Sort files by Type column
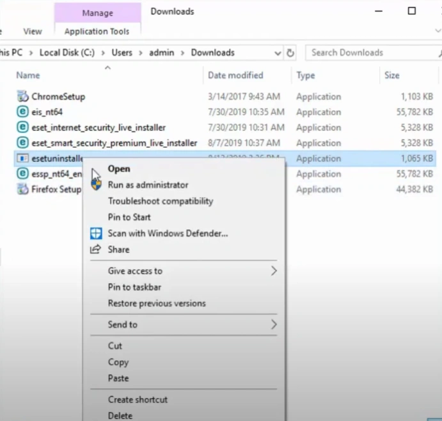 [306, 75]
